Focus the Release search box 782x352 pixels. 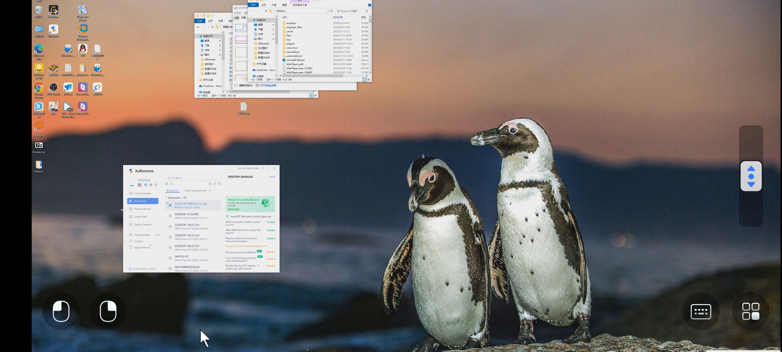tap(352, 11)
